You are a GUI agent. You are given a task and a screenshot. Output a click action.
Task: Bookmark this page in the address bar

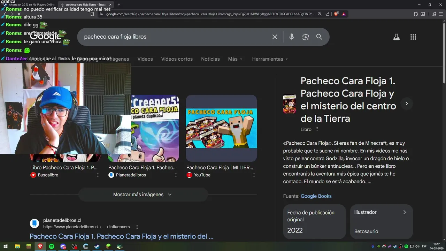[92, 14]
